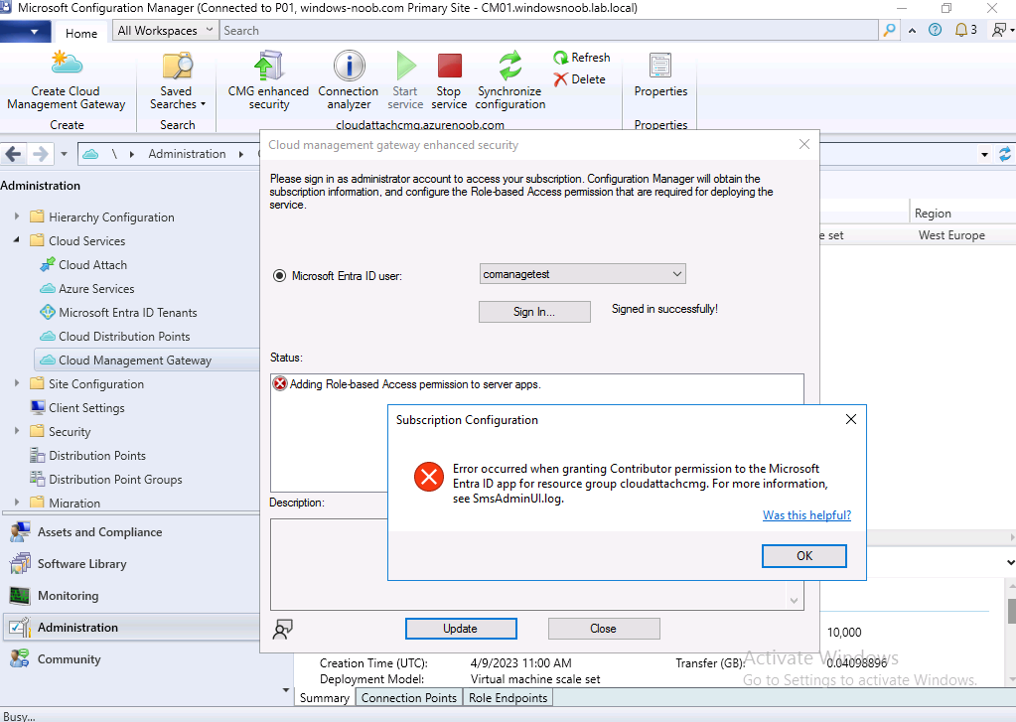Open the CMG enhanced security tool
The width and height of the screenshot is (1016, 722).
coord(268,79)
